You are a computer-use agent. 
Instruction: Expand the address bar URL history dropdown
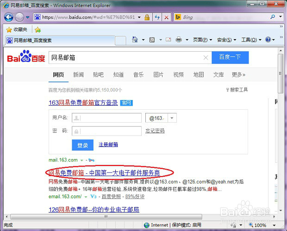(x=139, y=18)
